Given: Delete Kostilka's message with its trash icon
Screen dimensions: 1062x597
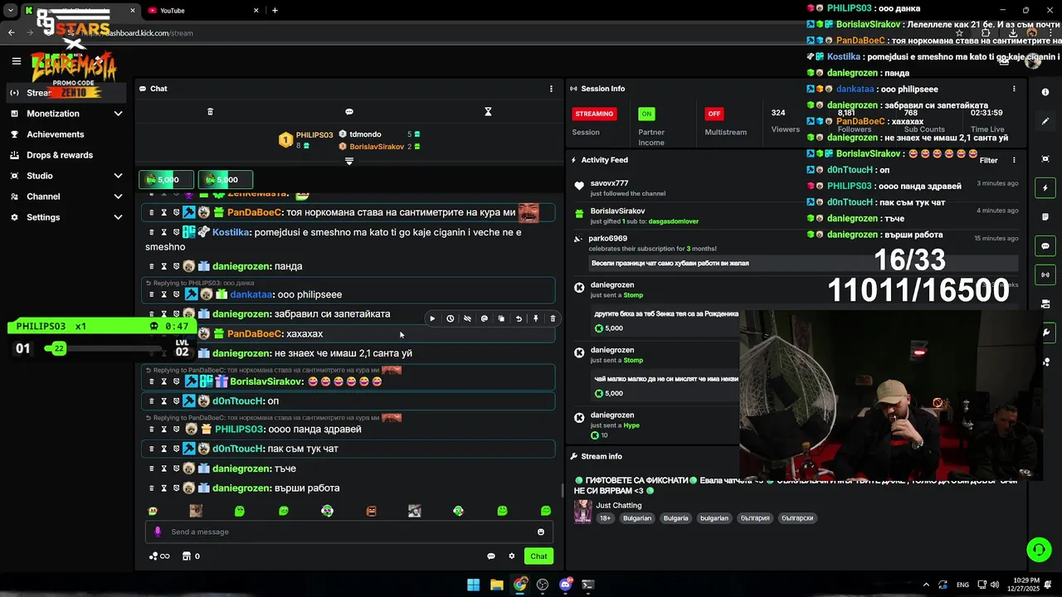Looking at the screenshot, I should click(151, 232).
